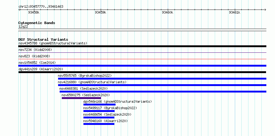Click the left arrow of the ruler

tap(19, 10)
